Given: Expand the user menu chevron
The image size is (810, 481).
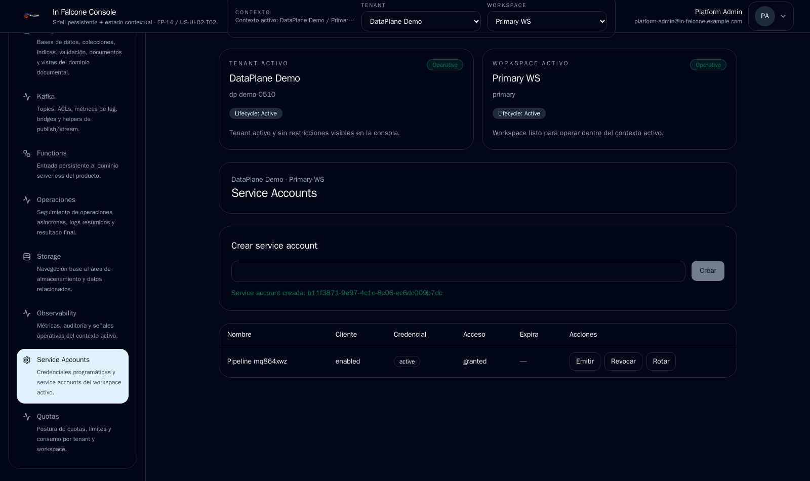Looking at the screenshot, I should [x=783, y=16].
